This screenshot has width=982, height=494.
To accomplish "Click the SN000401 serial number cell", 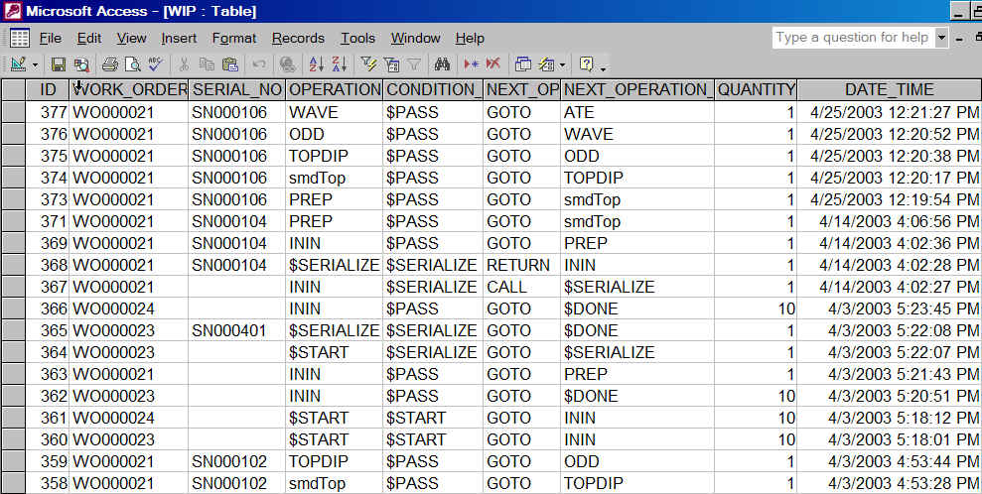I will click(x=236, y=330).
